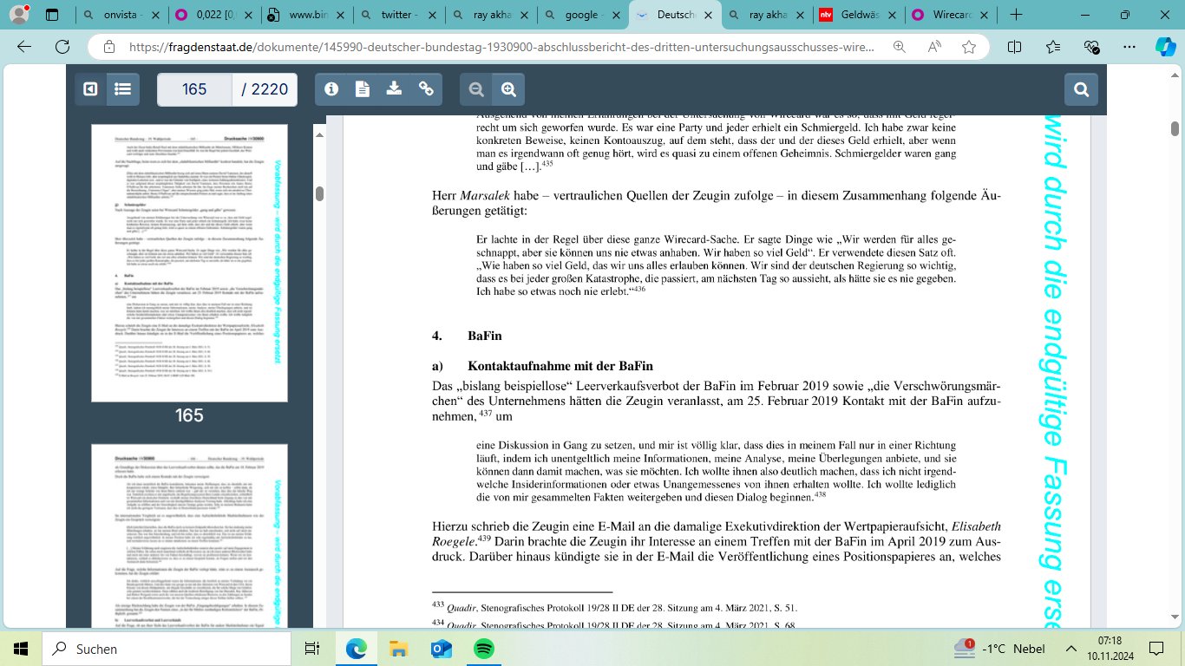Open document search
The height and width of the screenshot is (666, 1185).
click(1081, 88)
